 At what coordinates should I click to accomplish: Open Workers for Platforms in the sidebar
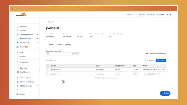[x=27, y=82]
